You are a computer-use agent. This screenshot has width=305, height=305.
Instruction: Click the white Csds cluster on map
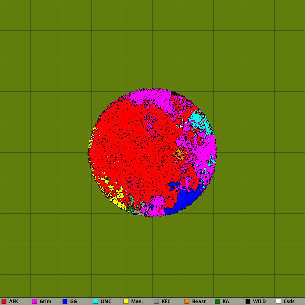coord(180,127)
